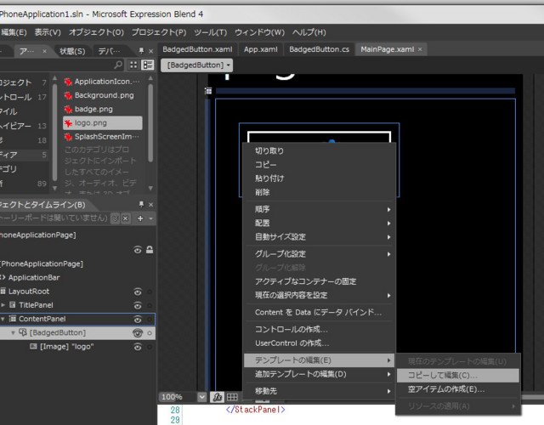Toggle lock dot for [BadgedButton]
544x425 pixels.
(x=150, y=333)
